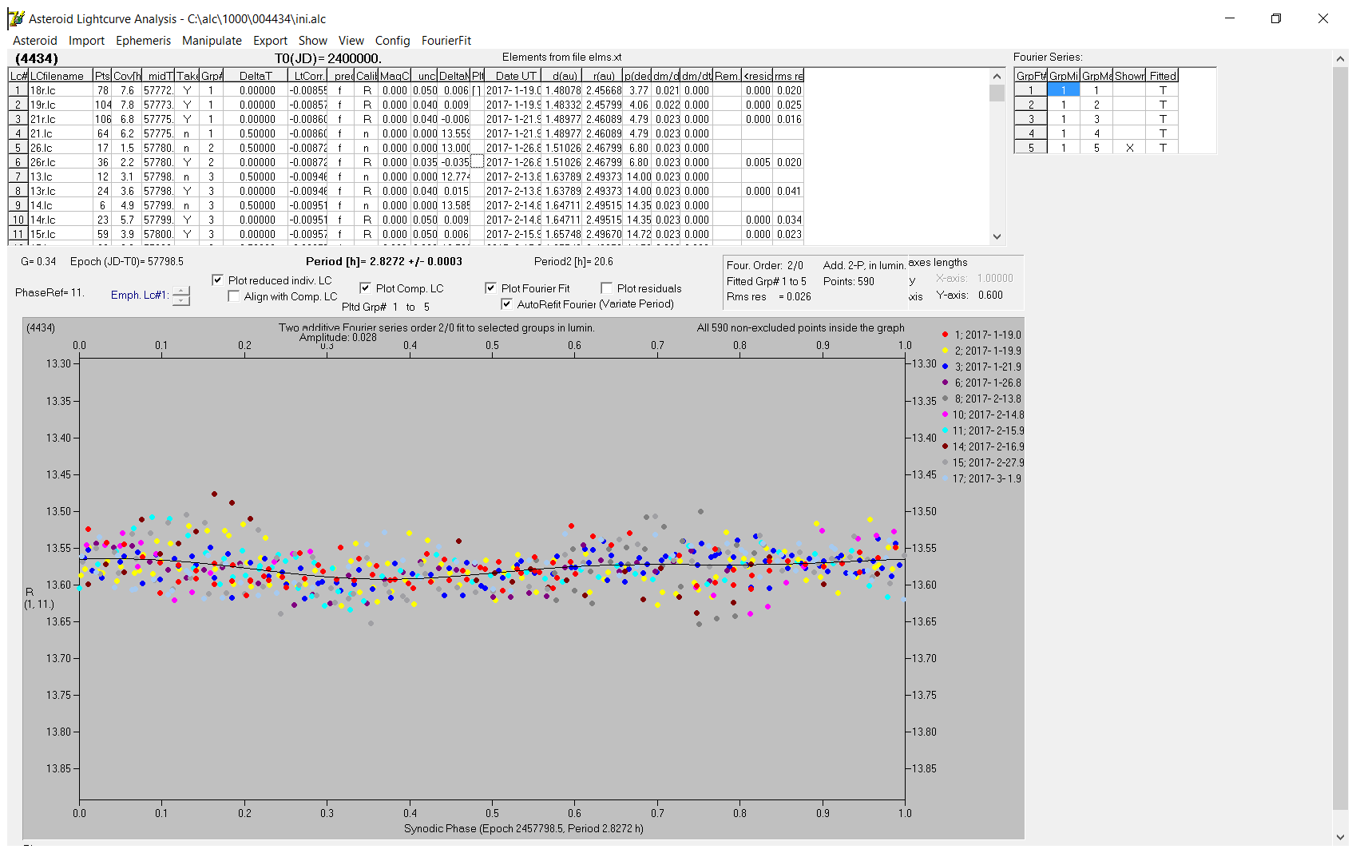Click the DeltaT column header
The image size is (1356, 853).
tap(256, 76)
